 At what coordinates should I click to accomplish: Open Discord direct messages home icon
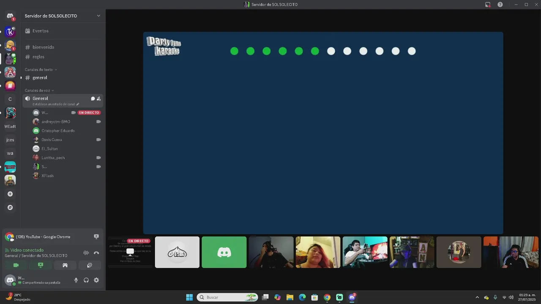[10, 16]
